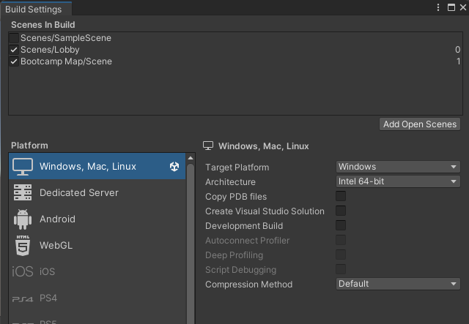This screenshot has width=469, height=324.
Task: Select the Dedicated Server platform
Action: (97, 192)
